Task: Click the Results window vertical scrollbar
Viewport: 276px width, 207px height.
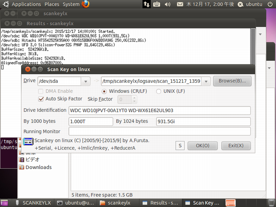Action: [x=253, y=46]
